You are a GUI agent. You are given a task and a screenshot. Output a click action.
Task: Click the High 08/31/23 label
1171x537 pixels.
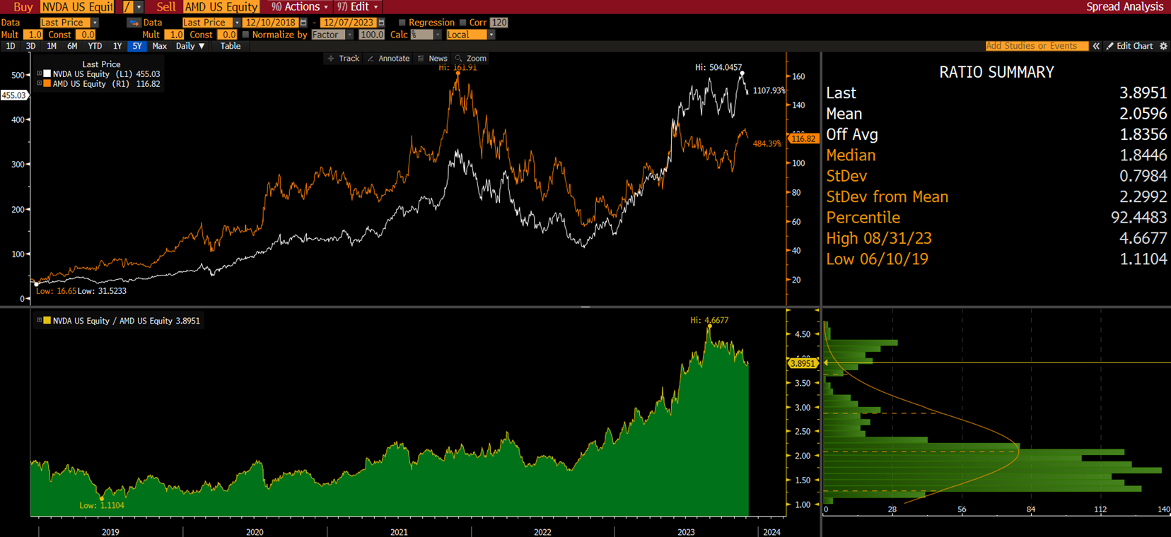[879, 238]
